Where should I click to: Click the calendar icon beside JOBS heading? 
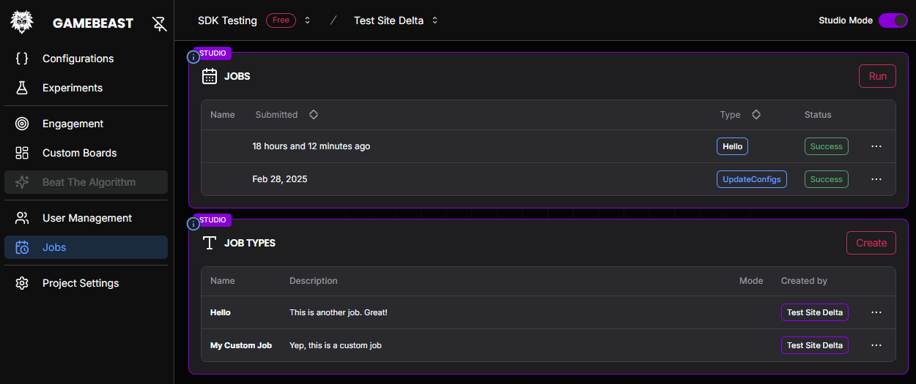[210, 76]
